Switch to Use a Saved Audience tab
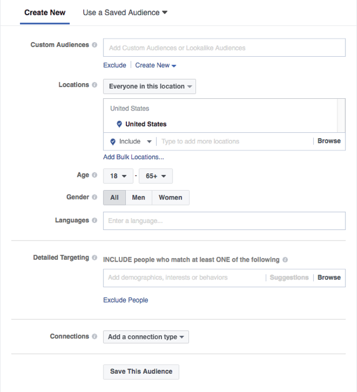357x392 pixels. tap(125, 12)
